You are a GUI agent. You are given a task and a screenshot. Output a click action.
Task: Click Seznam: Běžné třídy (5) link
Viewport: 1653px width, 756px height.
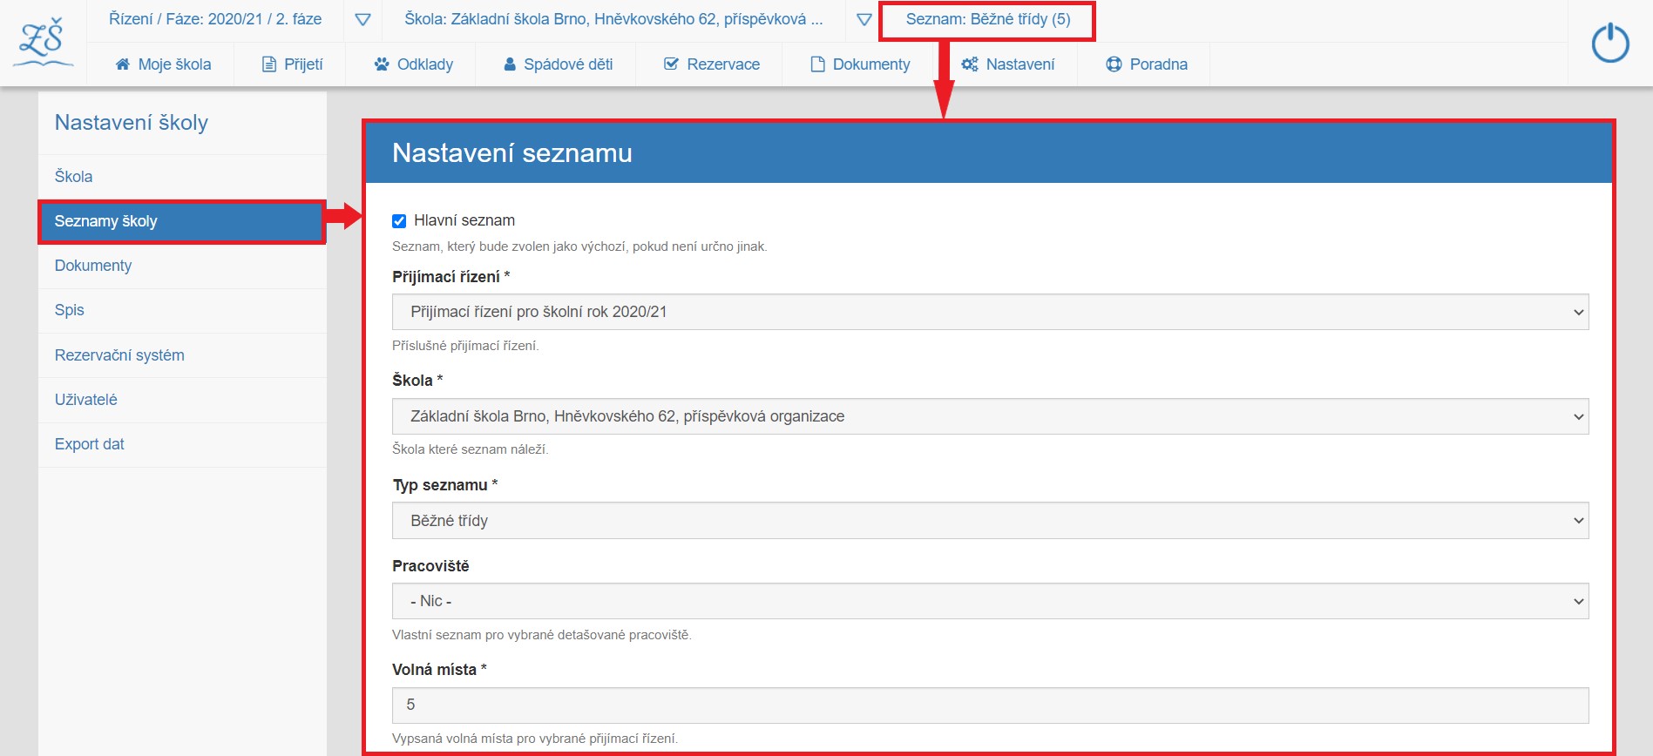point(988,19)
